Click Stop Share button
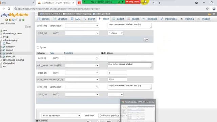This screenshot has width=217, height=122. 133,2
